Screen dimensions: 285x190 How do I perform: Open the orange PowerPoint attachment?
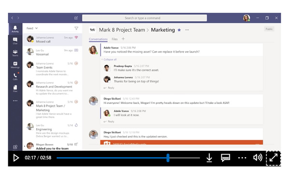pyautogui.click(x=182, y=143)
